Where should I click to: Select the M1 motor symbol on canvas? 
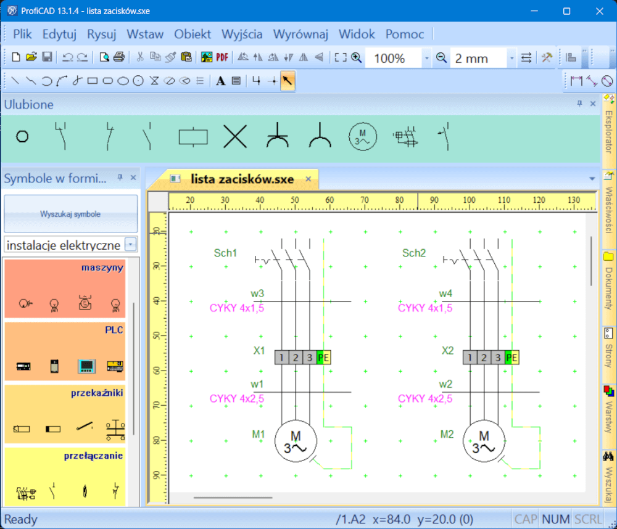(x=296, y=441)
